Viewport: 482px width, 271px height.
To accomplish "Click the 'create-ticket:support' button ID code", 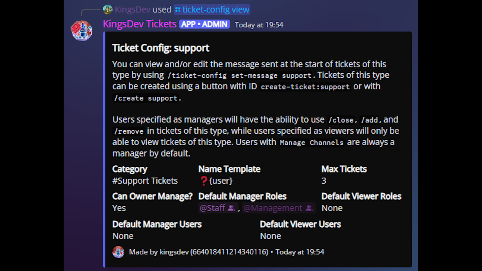I will pyautogui.click(x=305, y=87).
